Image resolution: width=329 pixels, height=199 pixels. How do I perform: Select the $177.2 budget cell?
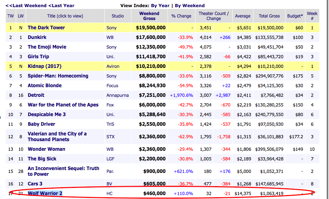coord(296,137)
